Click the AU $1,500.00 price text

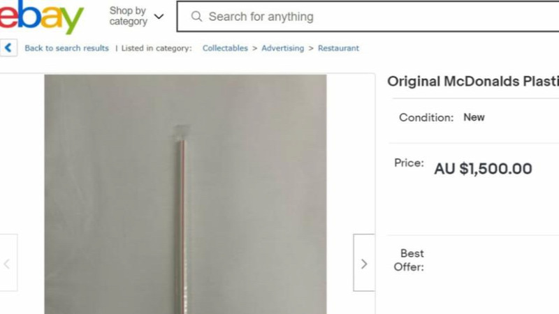(x=483, y=169)
